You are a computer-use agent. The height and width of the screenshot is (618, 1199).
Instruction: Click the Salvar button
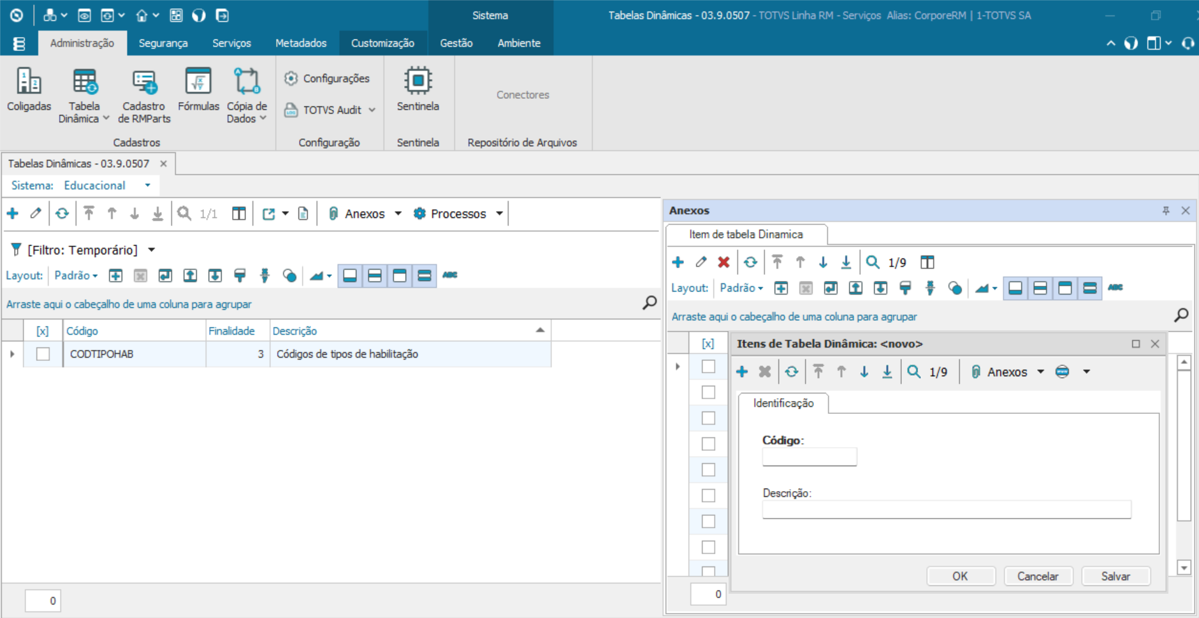[1115, 577]
